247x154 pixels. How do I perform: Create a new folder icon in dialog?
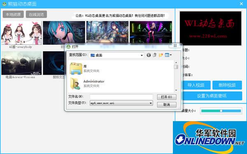point(161,55)
